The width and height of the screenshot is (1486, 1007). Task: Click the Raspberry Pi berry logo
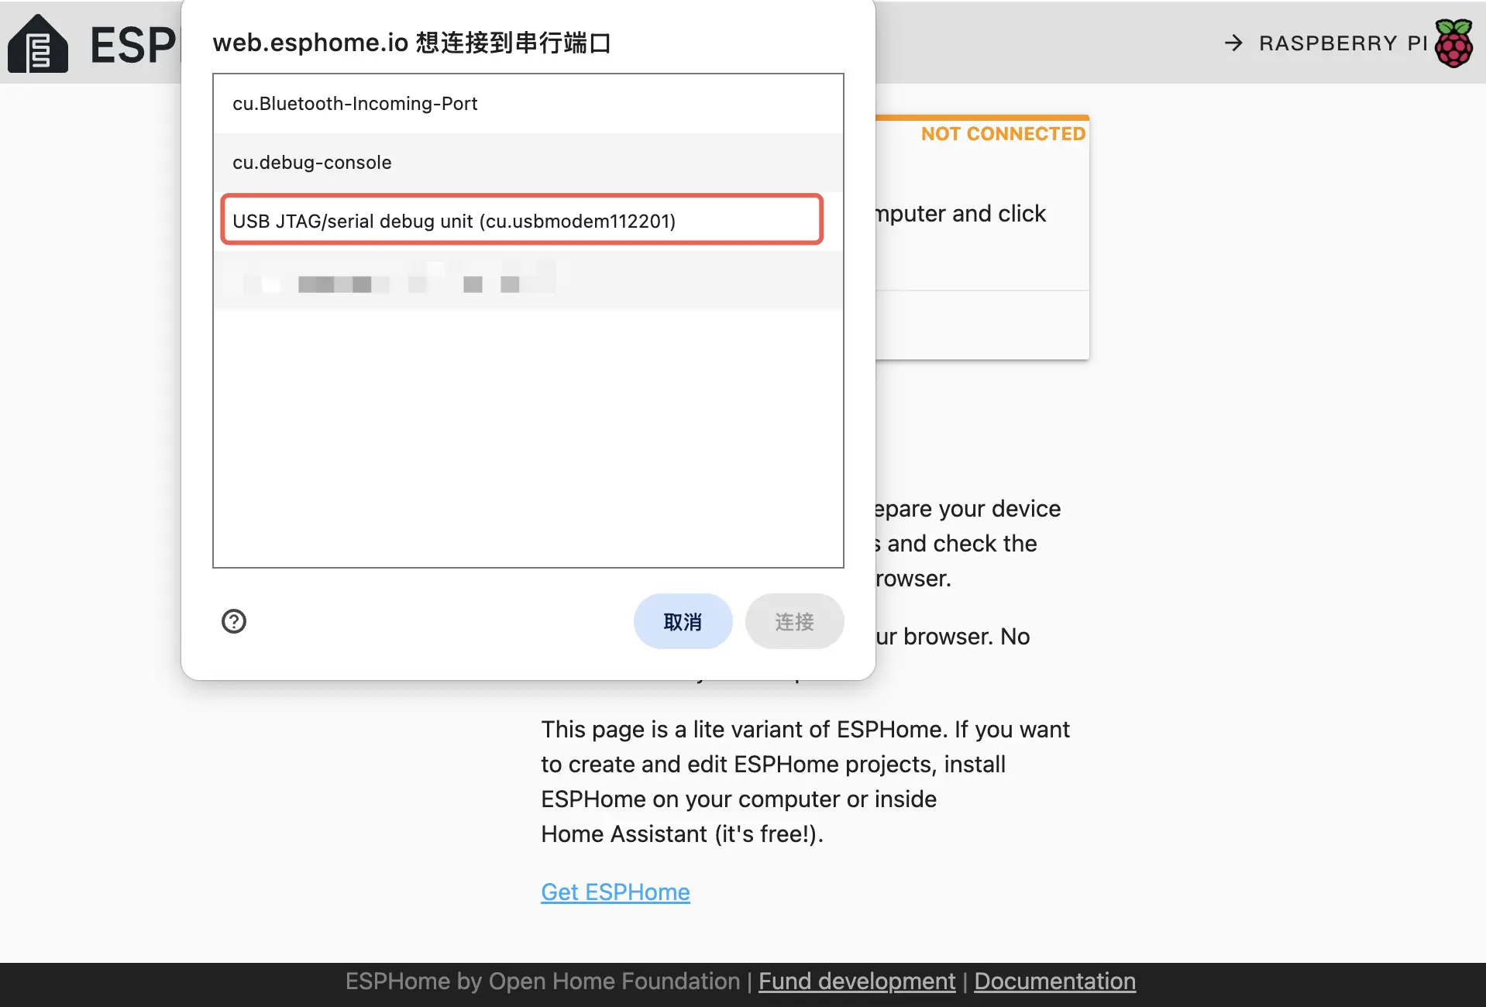click(1453, 43)
